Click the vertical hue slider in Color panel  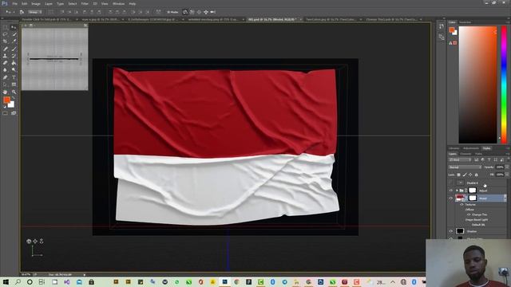tap(504, 85)
